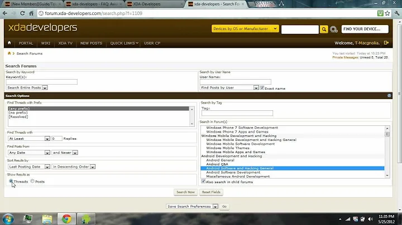Open the Find Posts by User dropdown

click(229, 87)
